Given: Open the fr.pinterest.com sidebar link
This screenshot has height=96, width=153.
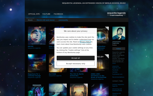Looking at the screenshot, I should pos(117,74).
